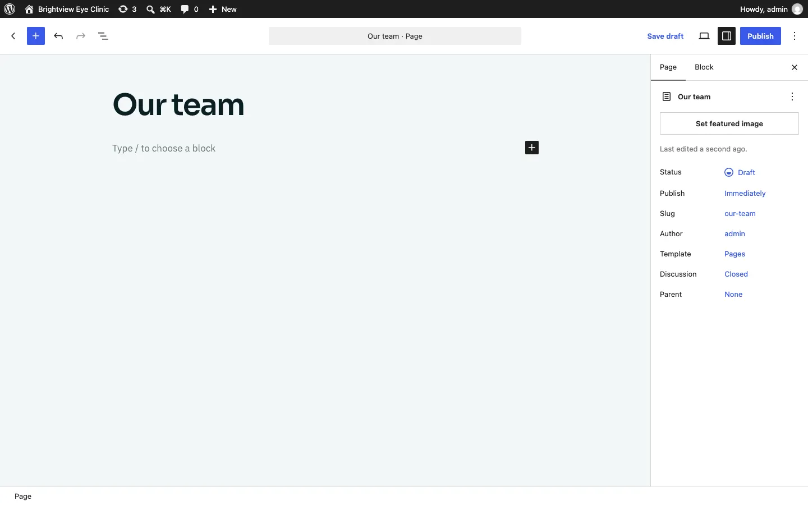Switch to the Block settings tab
808x505 pixels.
tap(704, 67)
